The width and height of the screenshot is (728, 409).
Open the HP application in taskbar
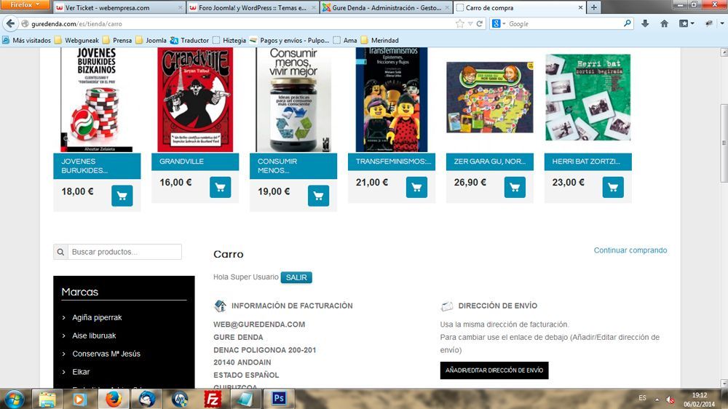(x=180, y=400)
